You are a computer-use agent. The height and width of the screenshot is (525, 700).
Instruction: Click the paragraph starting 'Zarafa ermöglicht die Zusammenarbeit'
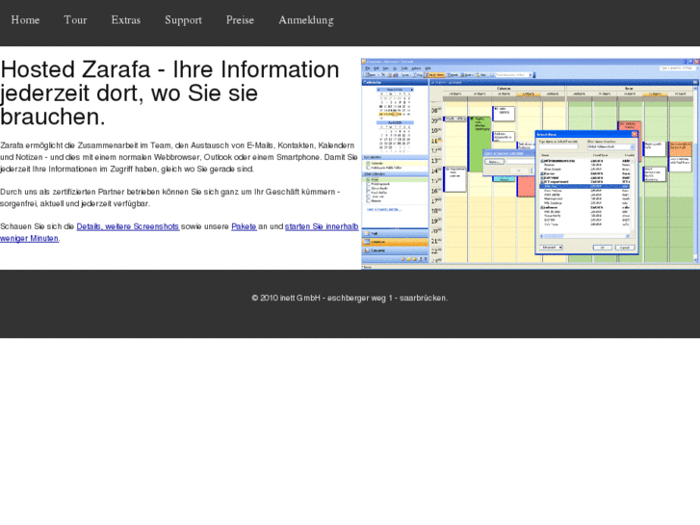point(178,157)
